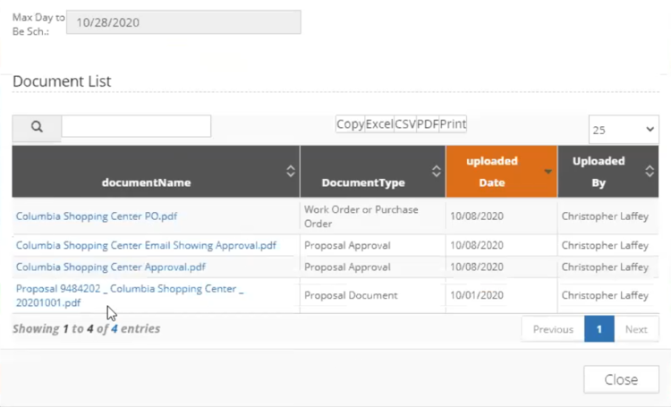
Task: Go to the Next page
Action: tap(636, 329)
